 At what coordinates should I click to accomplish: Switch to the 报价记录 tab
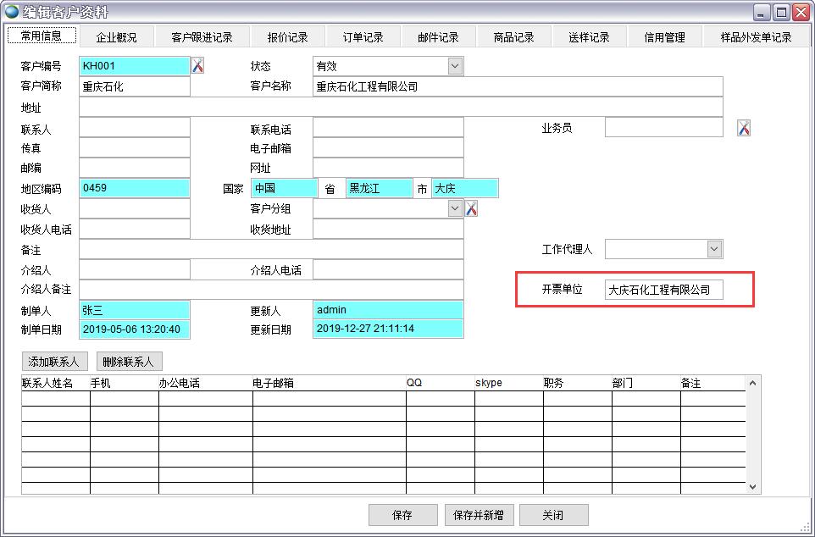click(287, 36)
